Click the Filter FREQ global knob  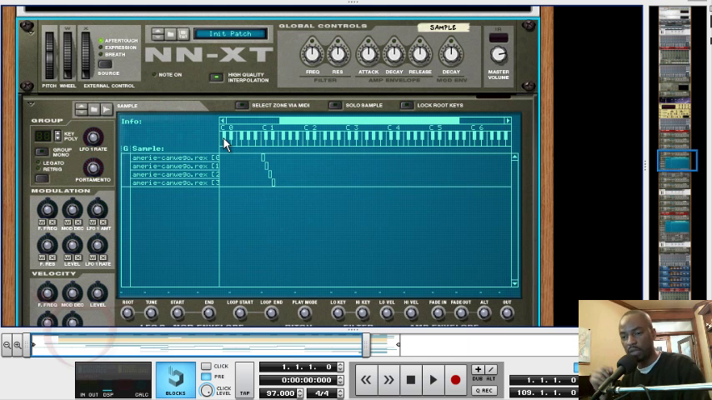point(313,54)
